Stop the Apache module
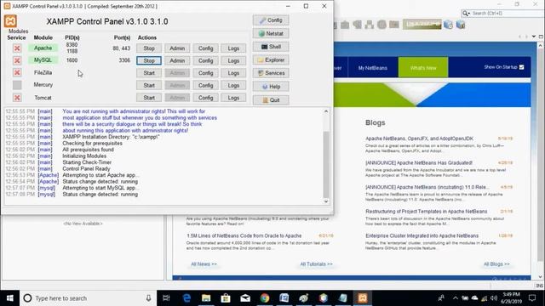 point(149,48)
